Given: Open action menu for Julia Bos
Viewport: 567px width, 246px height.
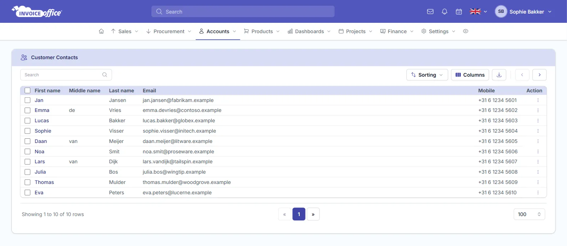Looking at the screenshot, I should 538,172.
